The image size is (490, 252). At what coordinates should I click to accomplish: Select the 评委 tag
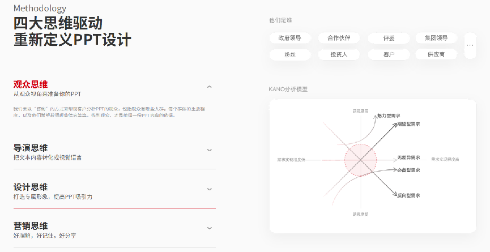tap(389, 38)
